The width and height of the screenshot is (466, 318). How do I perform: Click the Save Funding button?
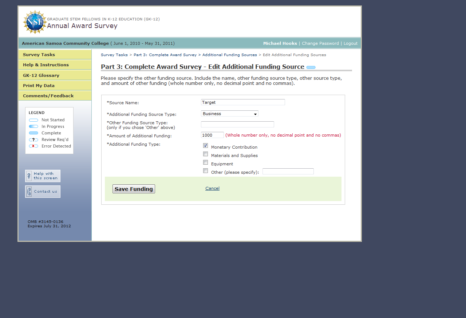(134, 189)
